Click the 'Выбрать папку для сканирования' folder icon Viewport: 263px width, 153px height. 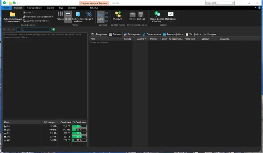(12, 14)
